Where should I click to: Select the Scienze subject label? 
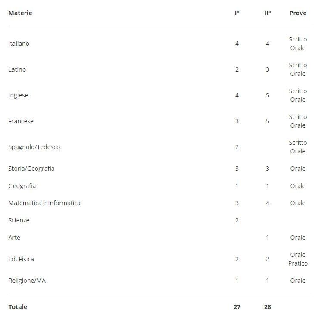point(19,220)
